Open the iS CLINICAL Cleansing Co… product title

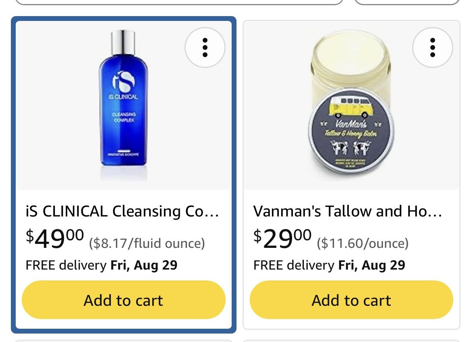coord(122,211)
